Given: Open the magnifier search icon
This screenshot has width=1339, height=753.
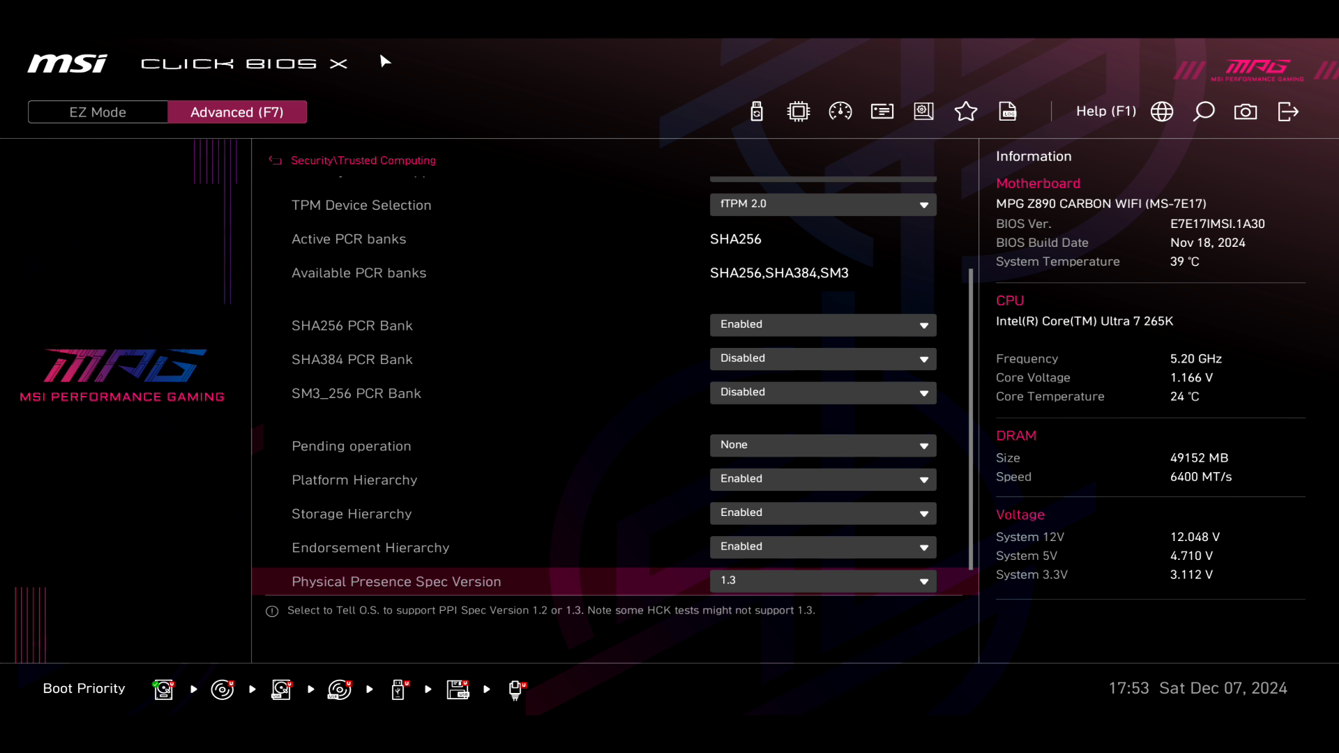Looking at the screenshot, I should [x=1204, y=112].
